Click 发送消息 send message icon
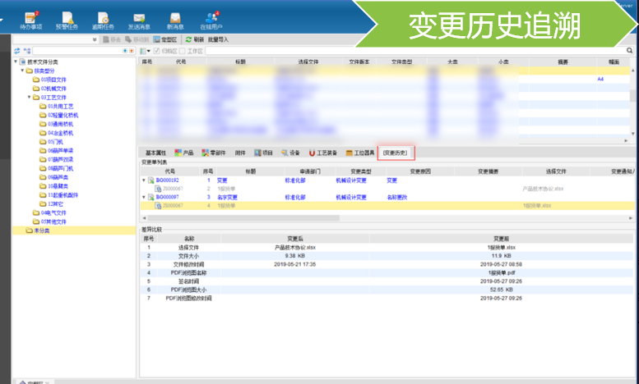Image resolution: width=639 pixels, height=384 pixels. point(138,18)
